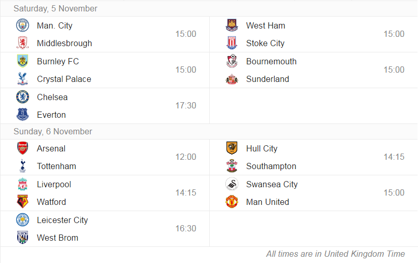Select the Stoke City team name
Image resolution: width=418 pixels, height=263 pixels.
pos(265,43)
